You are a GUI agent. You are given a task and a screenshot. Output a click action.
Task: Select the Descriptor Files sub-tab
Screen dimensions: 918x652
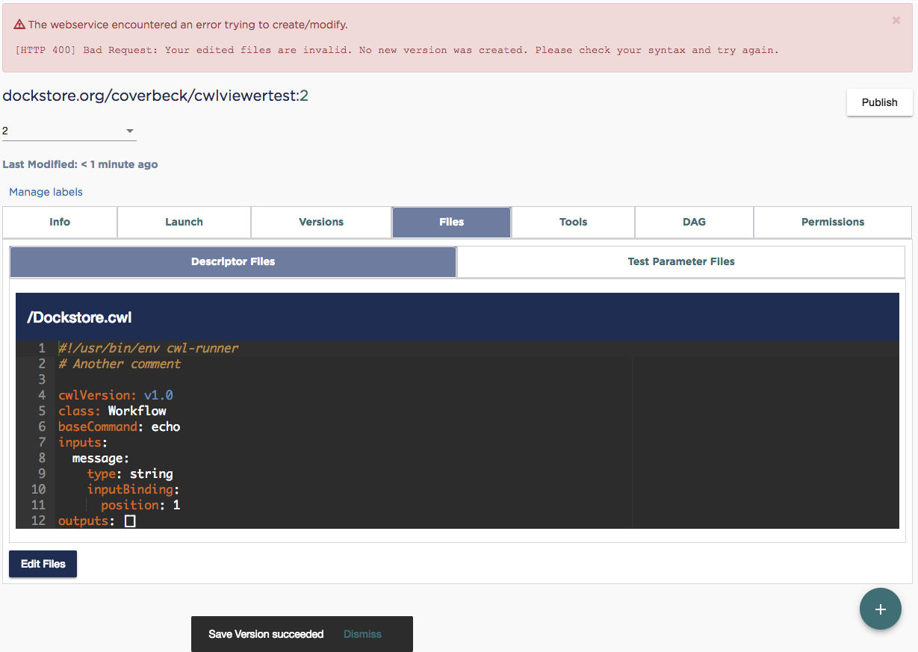pos(233,261)
